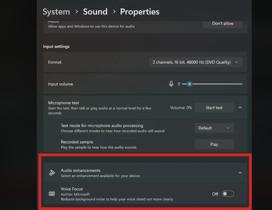Click the Off label beside Voice Focus toggle
This screenshot has height=210, width=272.
click(x=215, y=194)
